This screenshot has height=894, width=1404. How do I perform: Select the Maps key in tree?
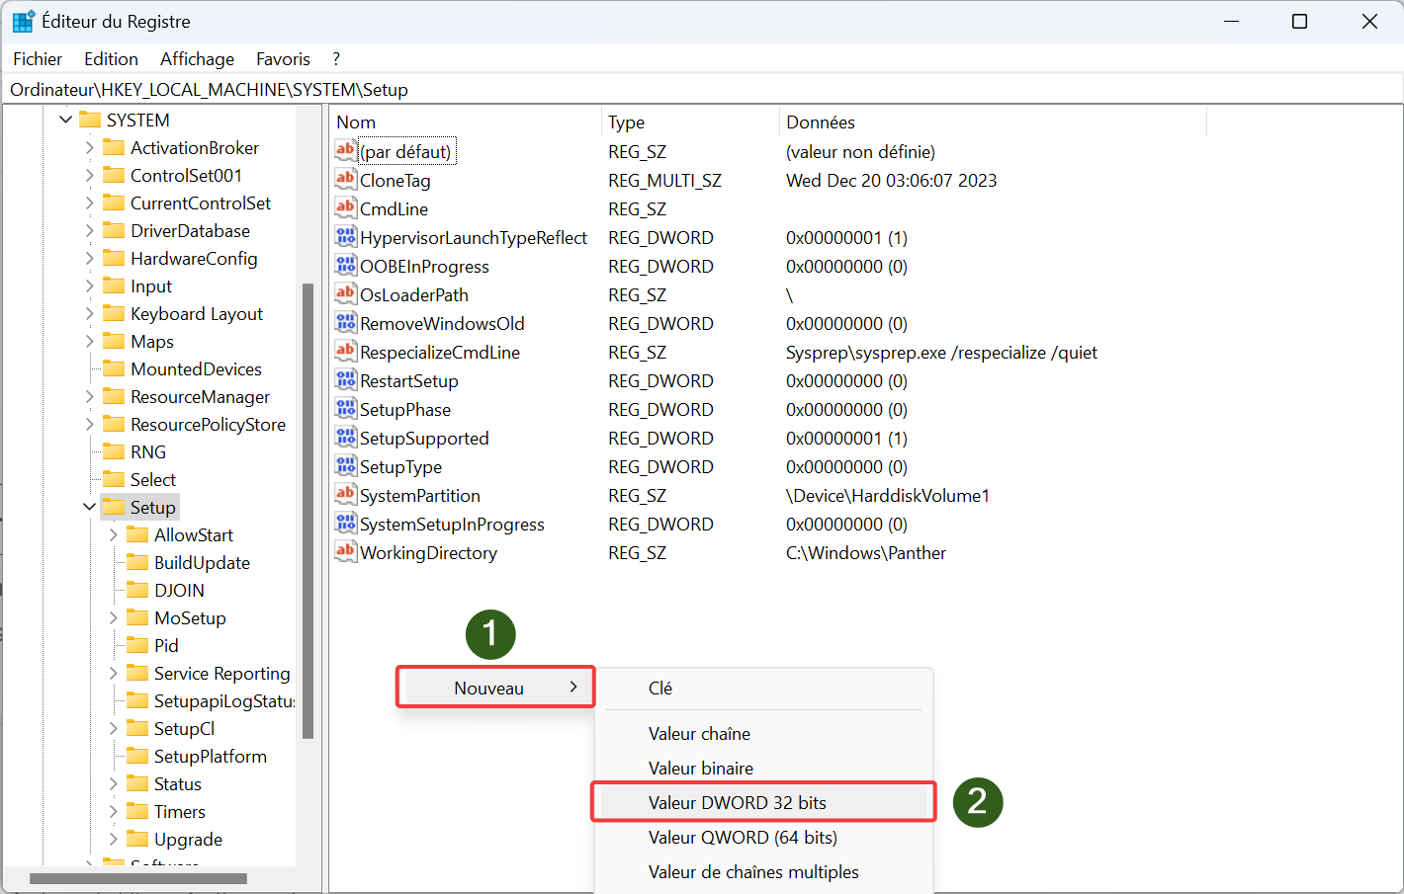point(152,341)
